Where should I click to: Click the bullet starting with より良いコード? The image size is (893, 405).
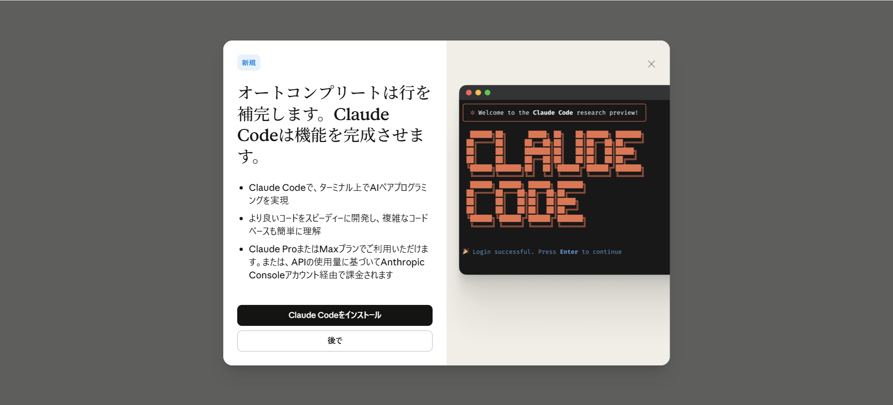click(x=337, y=224)
